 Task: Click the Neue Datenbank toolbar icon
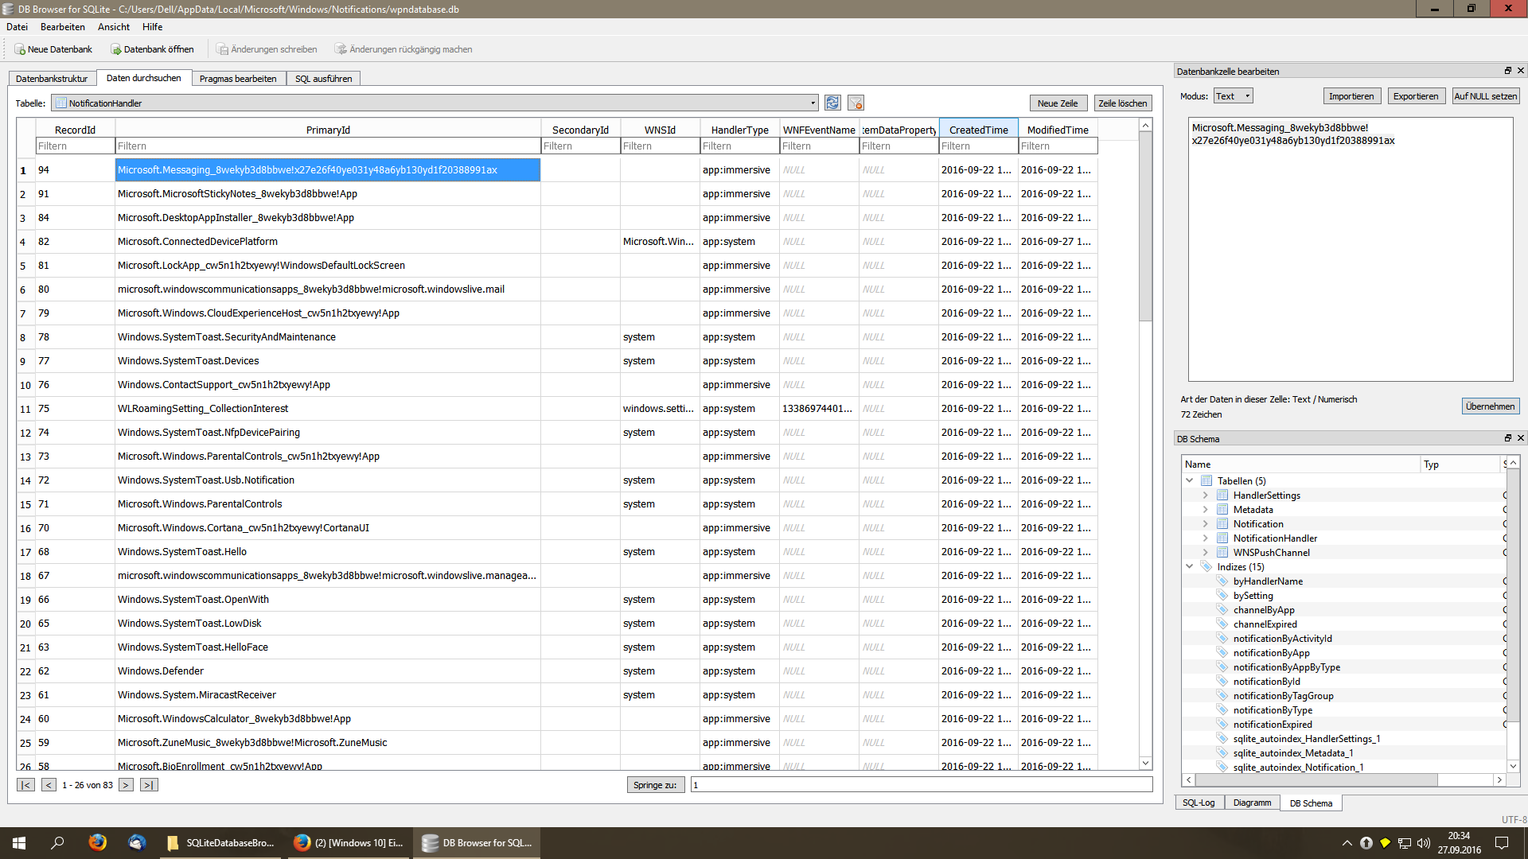pyautogui.click(x=20, y=49)
